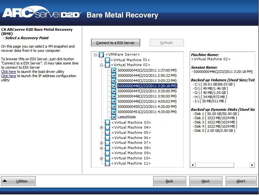Click the icon beside Virtual Machine 09

[107, 153]
